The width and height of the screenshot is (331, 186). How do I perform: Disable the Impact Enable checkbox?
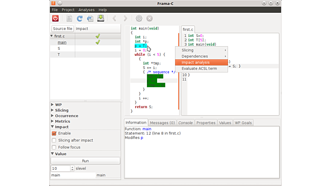click(x=54, y=133)
